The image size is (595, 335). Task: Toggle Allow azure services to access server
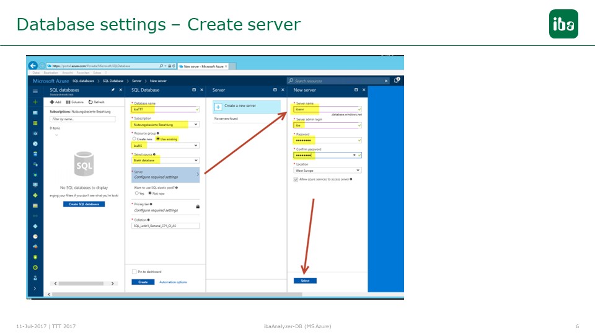(296, 179)
